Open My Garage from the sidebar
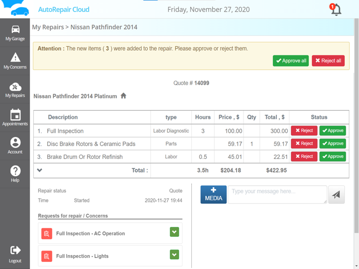The image size is (359, 269). click(x=15, y=33)
